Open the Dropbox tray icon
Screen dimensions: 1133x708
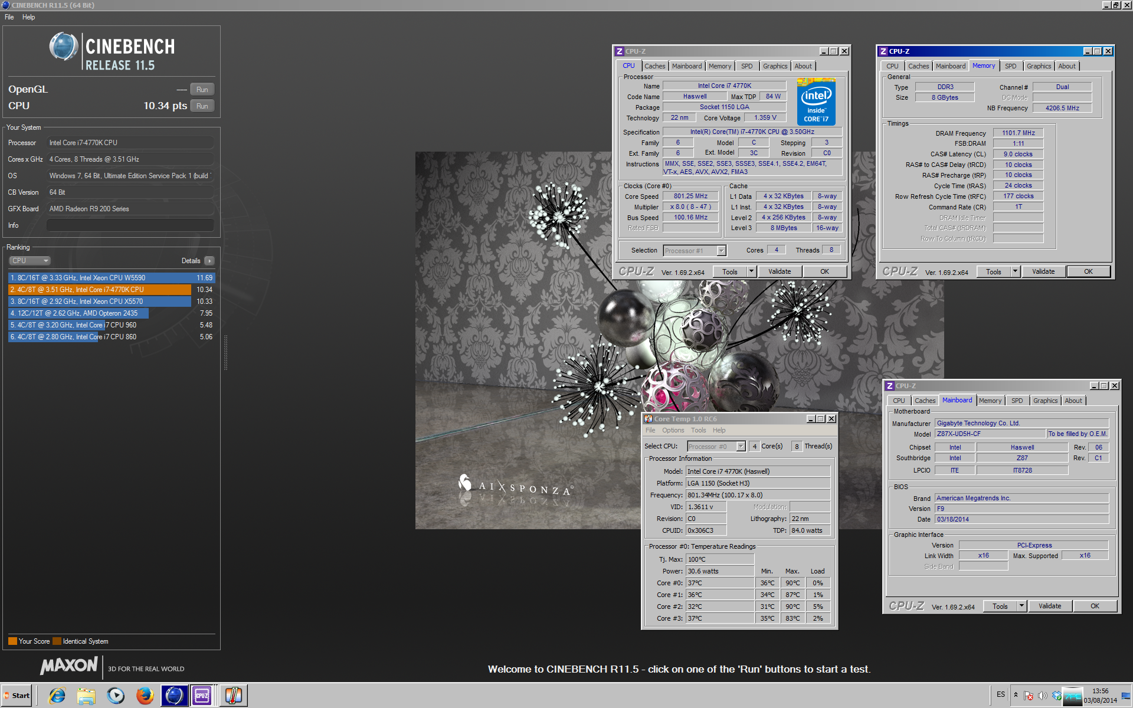[x=1056, y=696]
